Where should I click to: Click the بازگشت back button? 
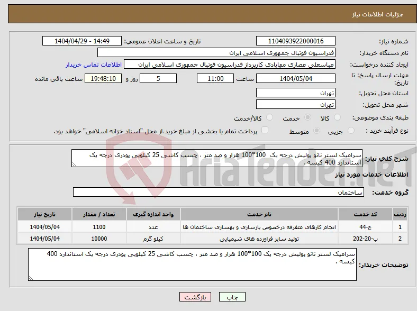tap(195, 297)
